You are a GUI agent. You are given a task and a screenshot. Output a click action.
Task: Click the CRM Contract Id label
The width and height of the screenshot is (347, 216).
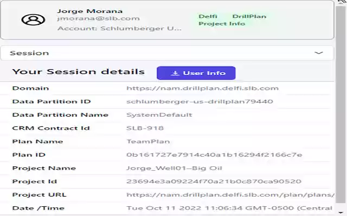51,128
